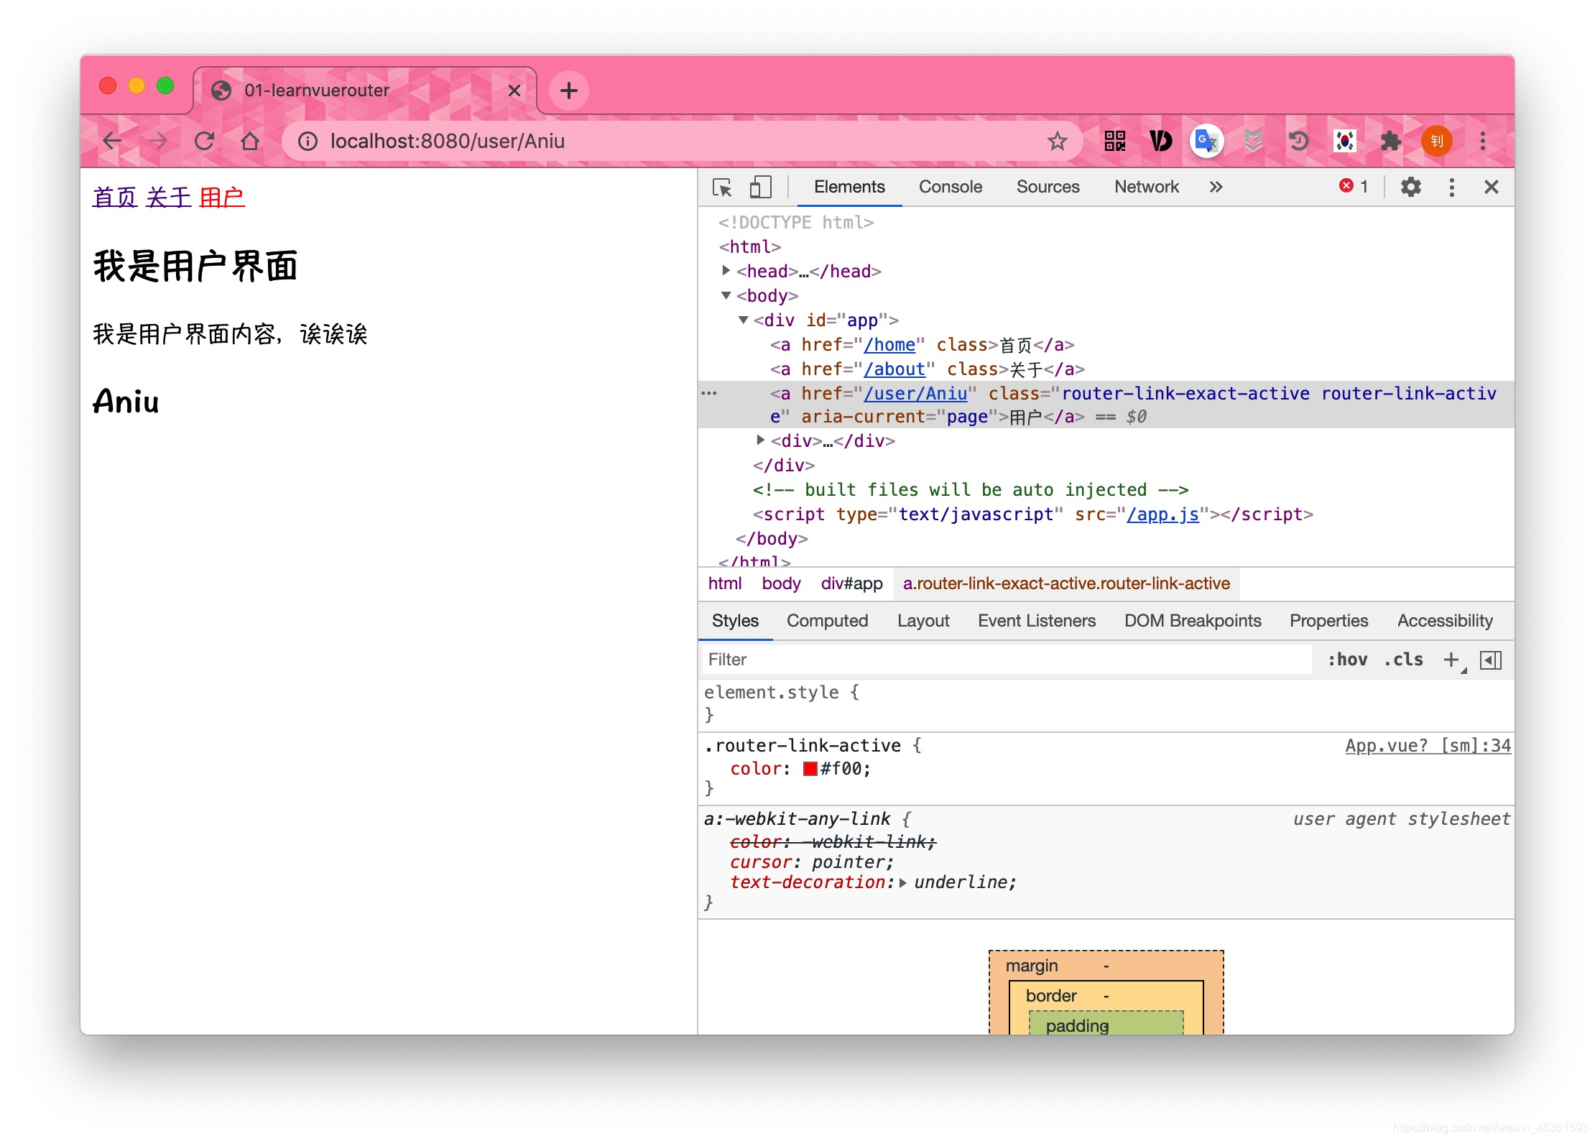This screenshot has height=1141, width=1595.
Task: Select html in the breadcrumb bar
Action: pyautogui.click(x=724, y=583)
